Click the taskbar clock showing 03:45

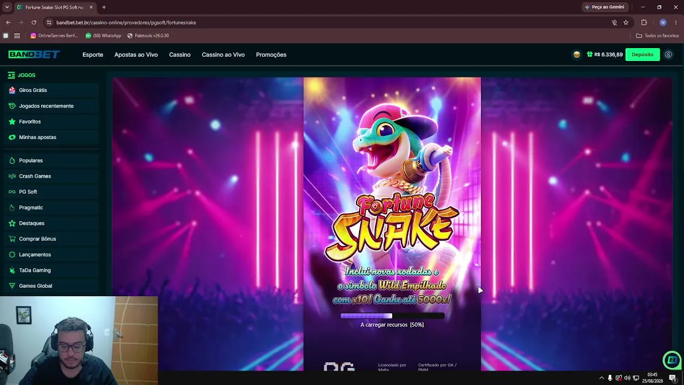(x=652, y=378)
